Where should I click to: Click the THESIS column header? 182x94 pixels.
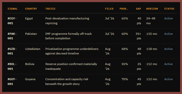pyautogui.click(x=50, y=9)
